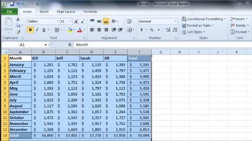
Task: Click Top Align icon
Action: coord(92,21)
